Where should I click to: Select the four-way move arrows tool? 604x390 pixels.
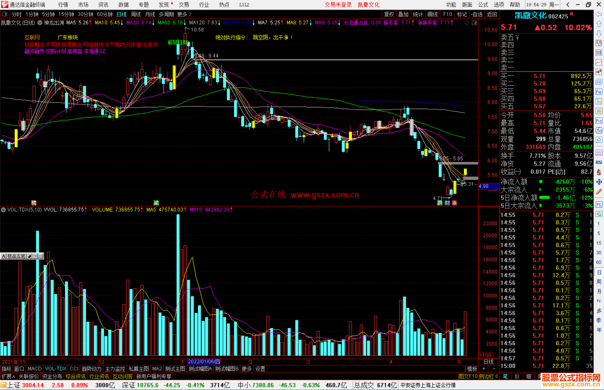tap(599, 182)
